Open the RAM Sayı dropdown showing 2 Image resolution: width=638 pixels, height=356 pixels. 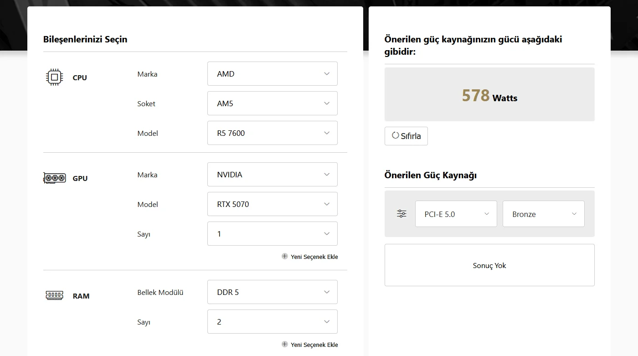(272, 322)
